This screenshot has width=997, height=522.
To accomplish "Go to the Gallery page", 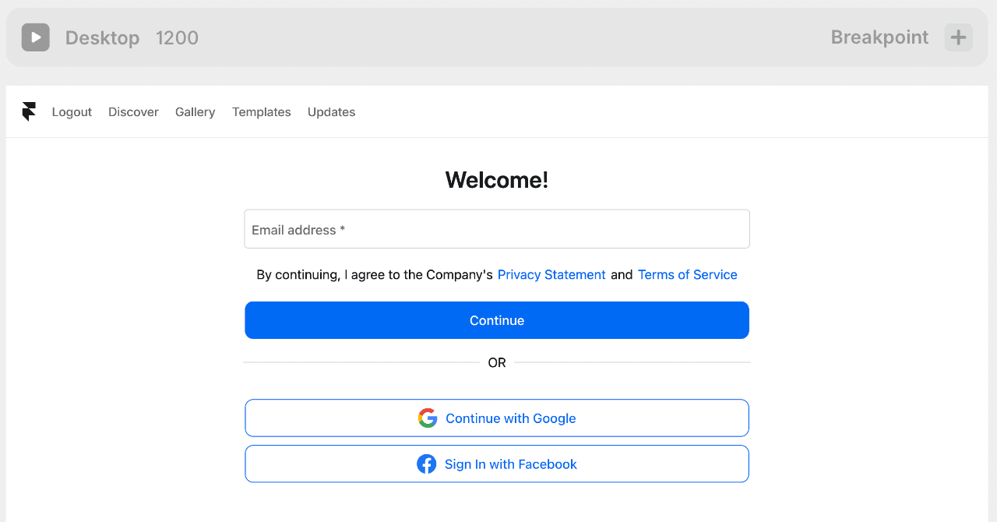I will 195,112.
